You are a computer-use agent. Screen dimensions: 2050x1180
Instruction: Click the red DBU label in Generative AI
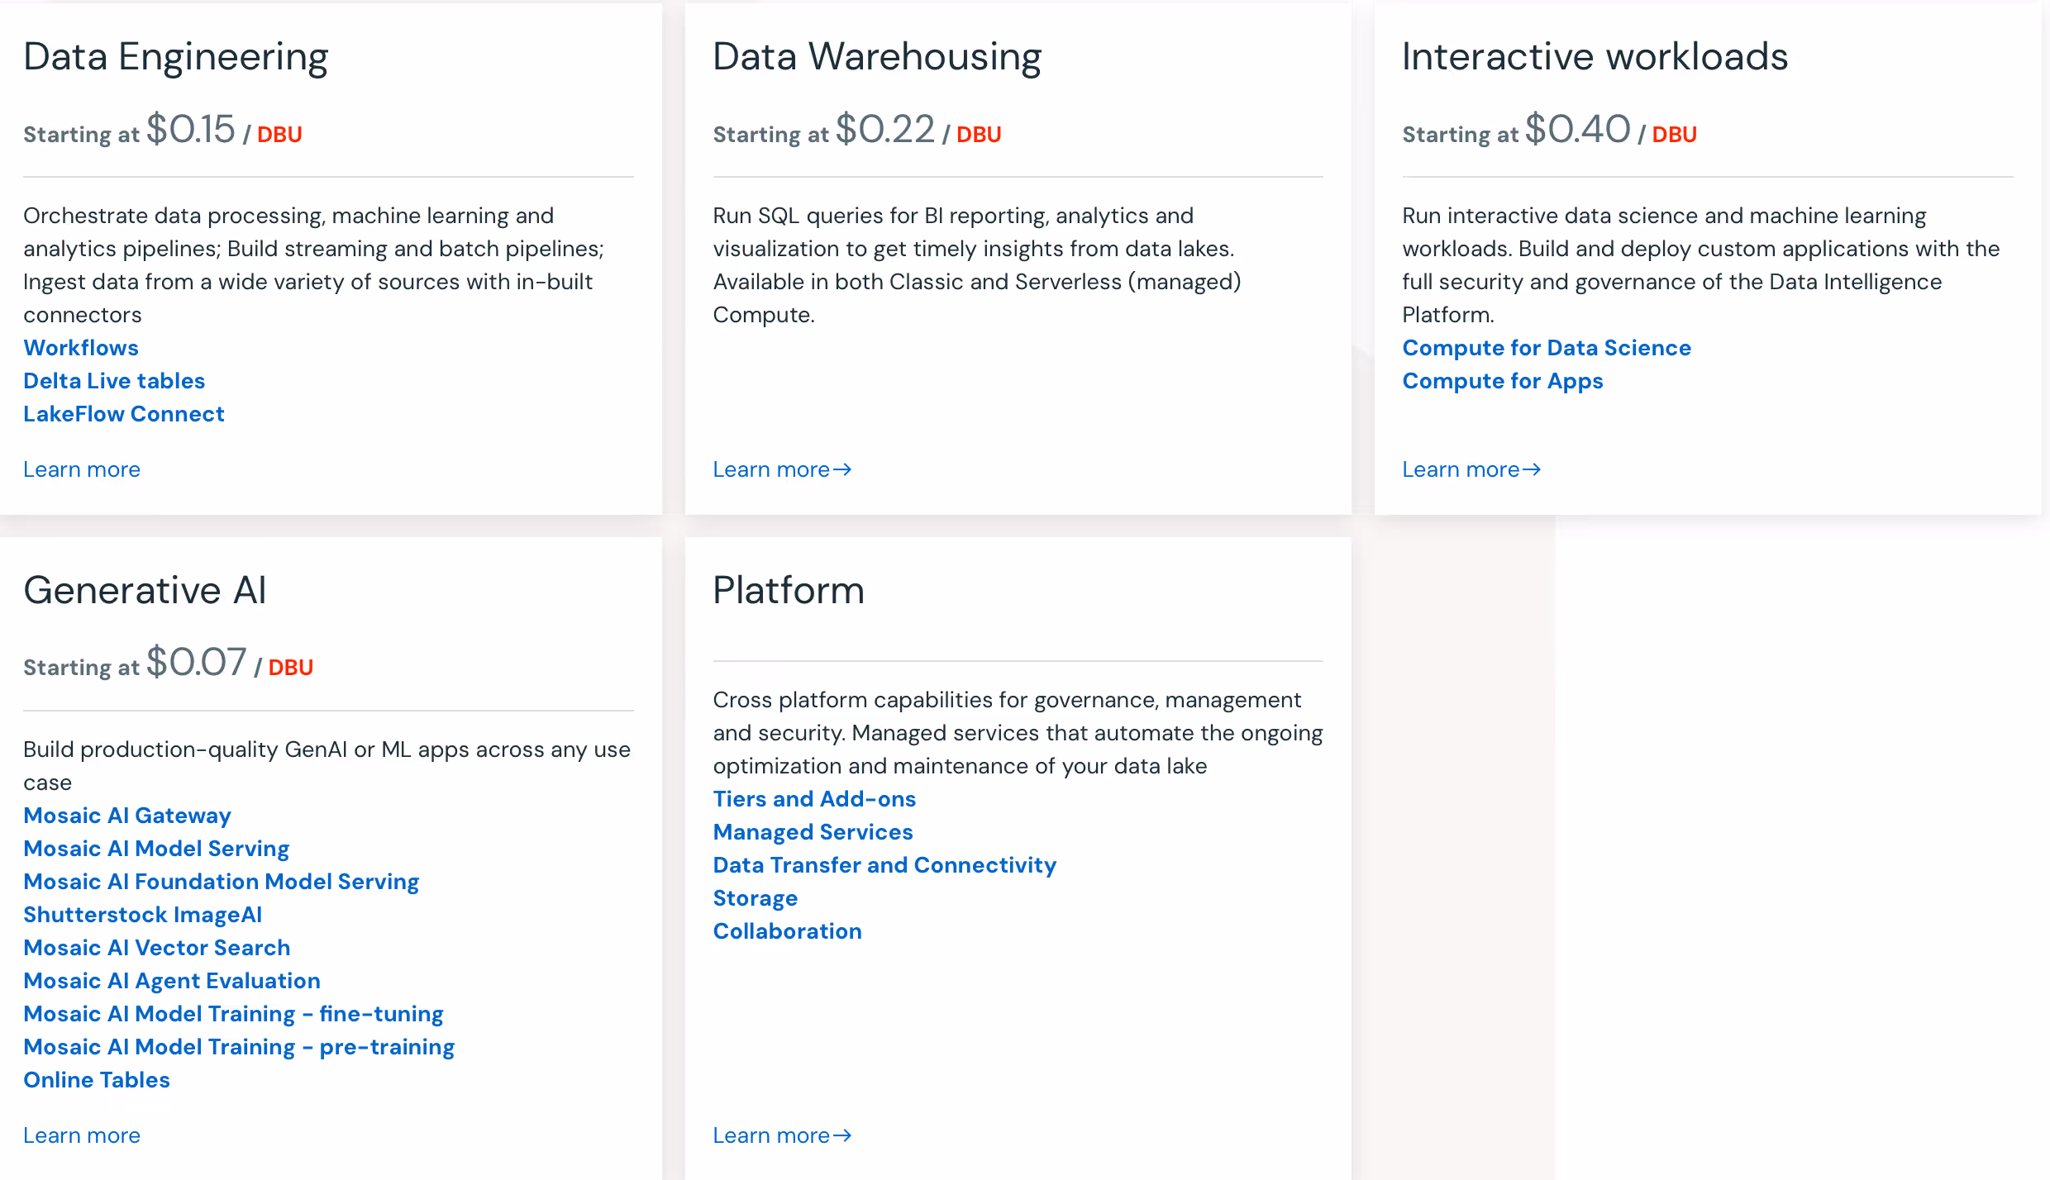291,668
